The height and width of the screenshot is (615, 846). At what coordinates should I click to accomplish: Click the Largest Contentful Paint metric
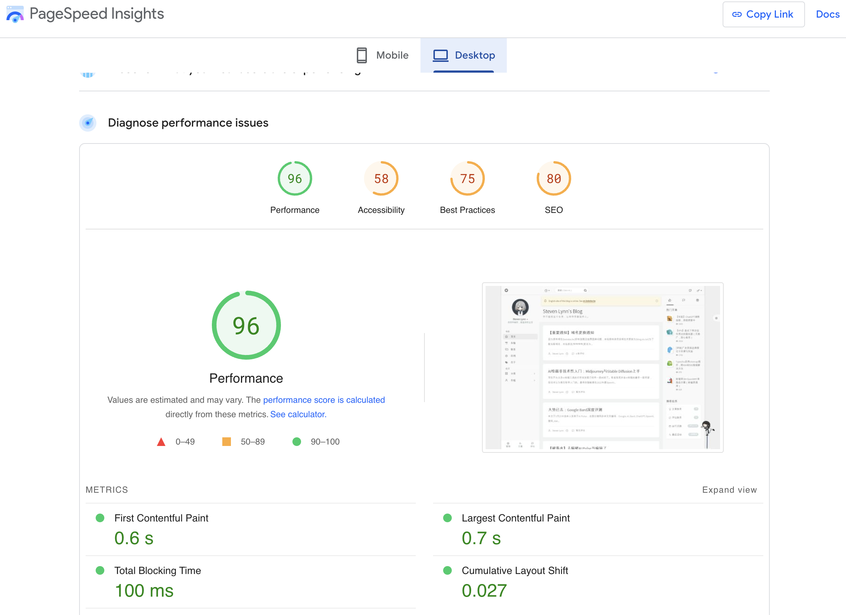[x=598, y=530]
